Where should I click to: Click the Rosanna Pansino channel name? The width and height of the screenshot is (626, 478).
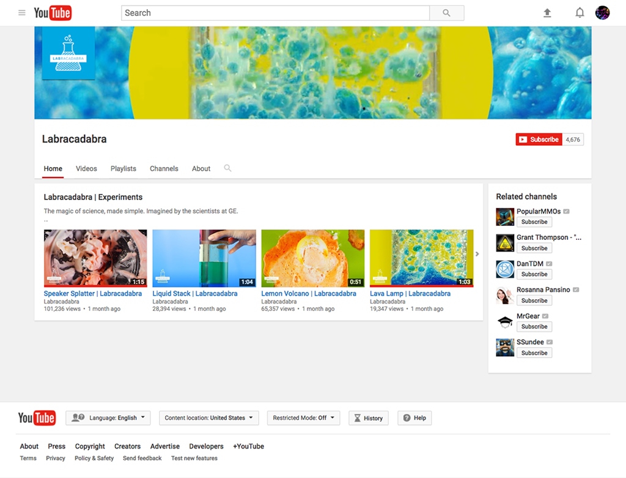pyautogui.click(x=543, y=289)
